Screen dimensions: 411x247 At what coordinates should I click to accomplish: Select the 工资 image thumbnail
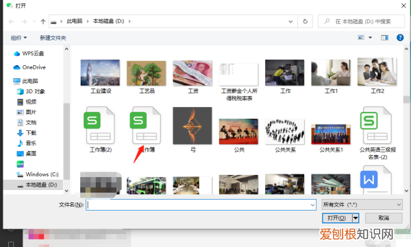(x=192, y=73)
